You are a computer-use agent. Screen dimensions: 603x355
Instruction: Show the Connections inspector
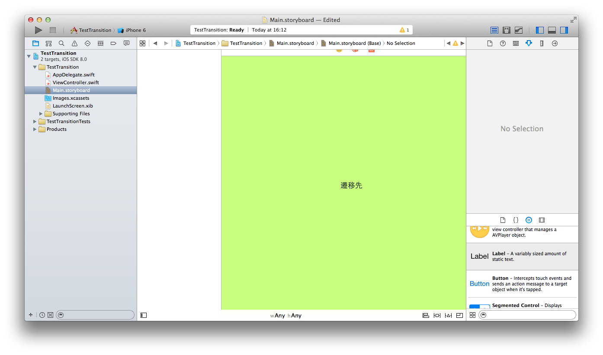coord(555,43)
